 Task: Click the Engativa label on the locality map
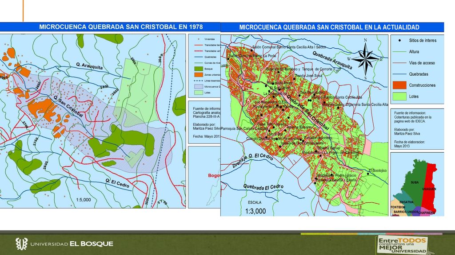pyautogui.click(x=406, y=202)
